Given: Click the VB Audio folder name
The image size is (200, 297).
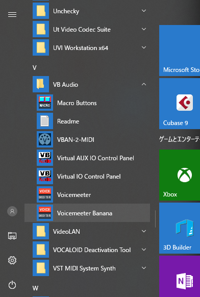Looking at the screenshot, I should tap(65, 85).
